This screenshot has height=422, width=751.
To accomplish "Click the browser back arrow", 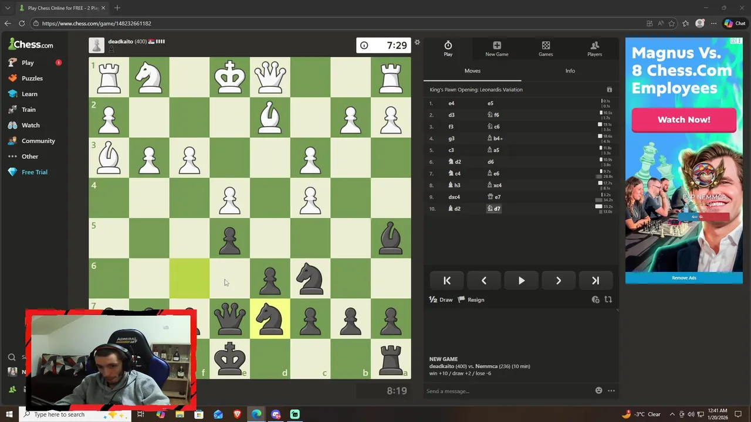I will point(7,23).
